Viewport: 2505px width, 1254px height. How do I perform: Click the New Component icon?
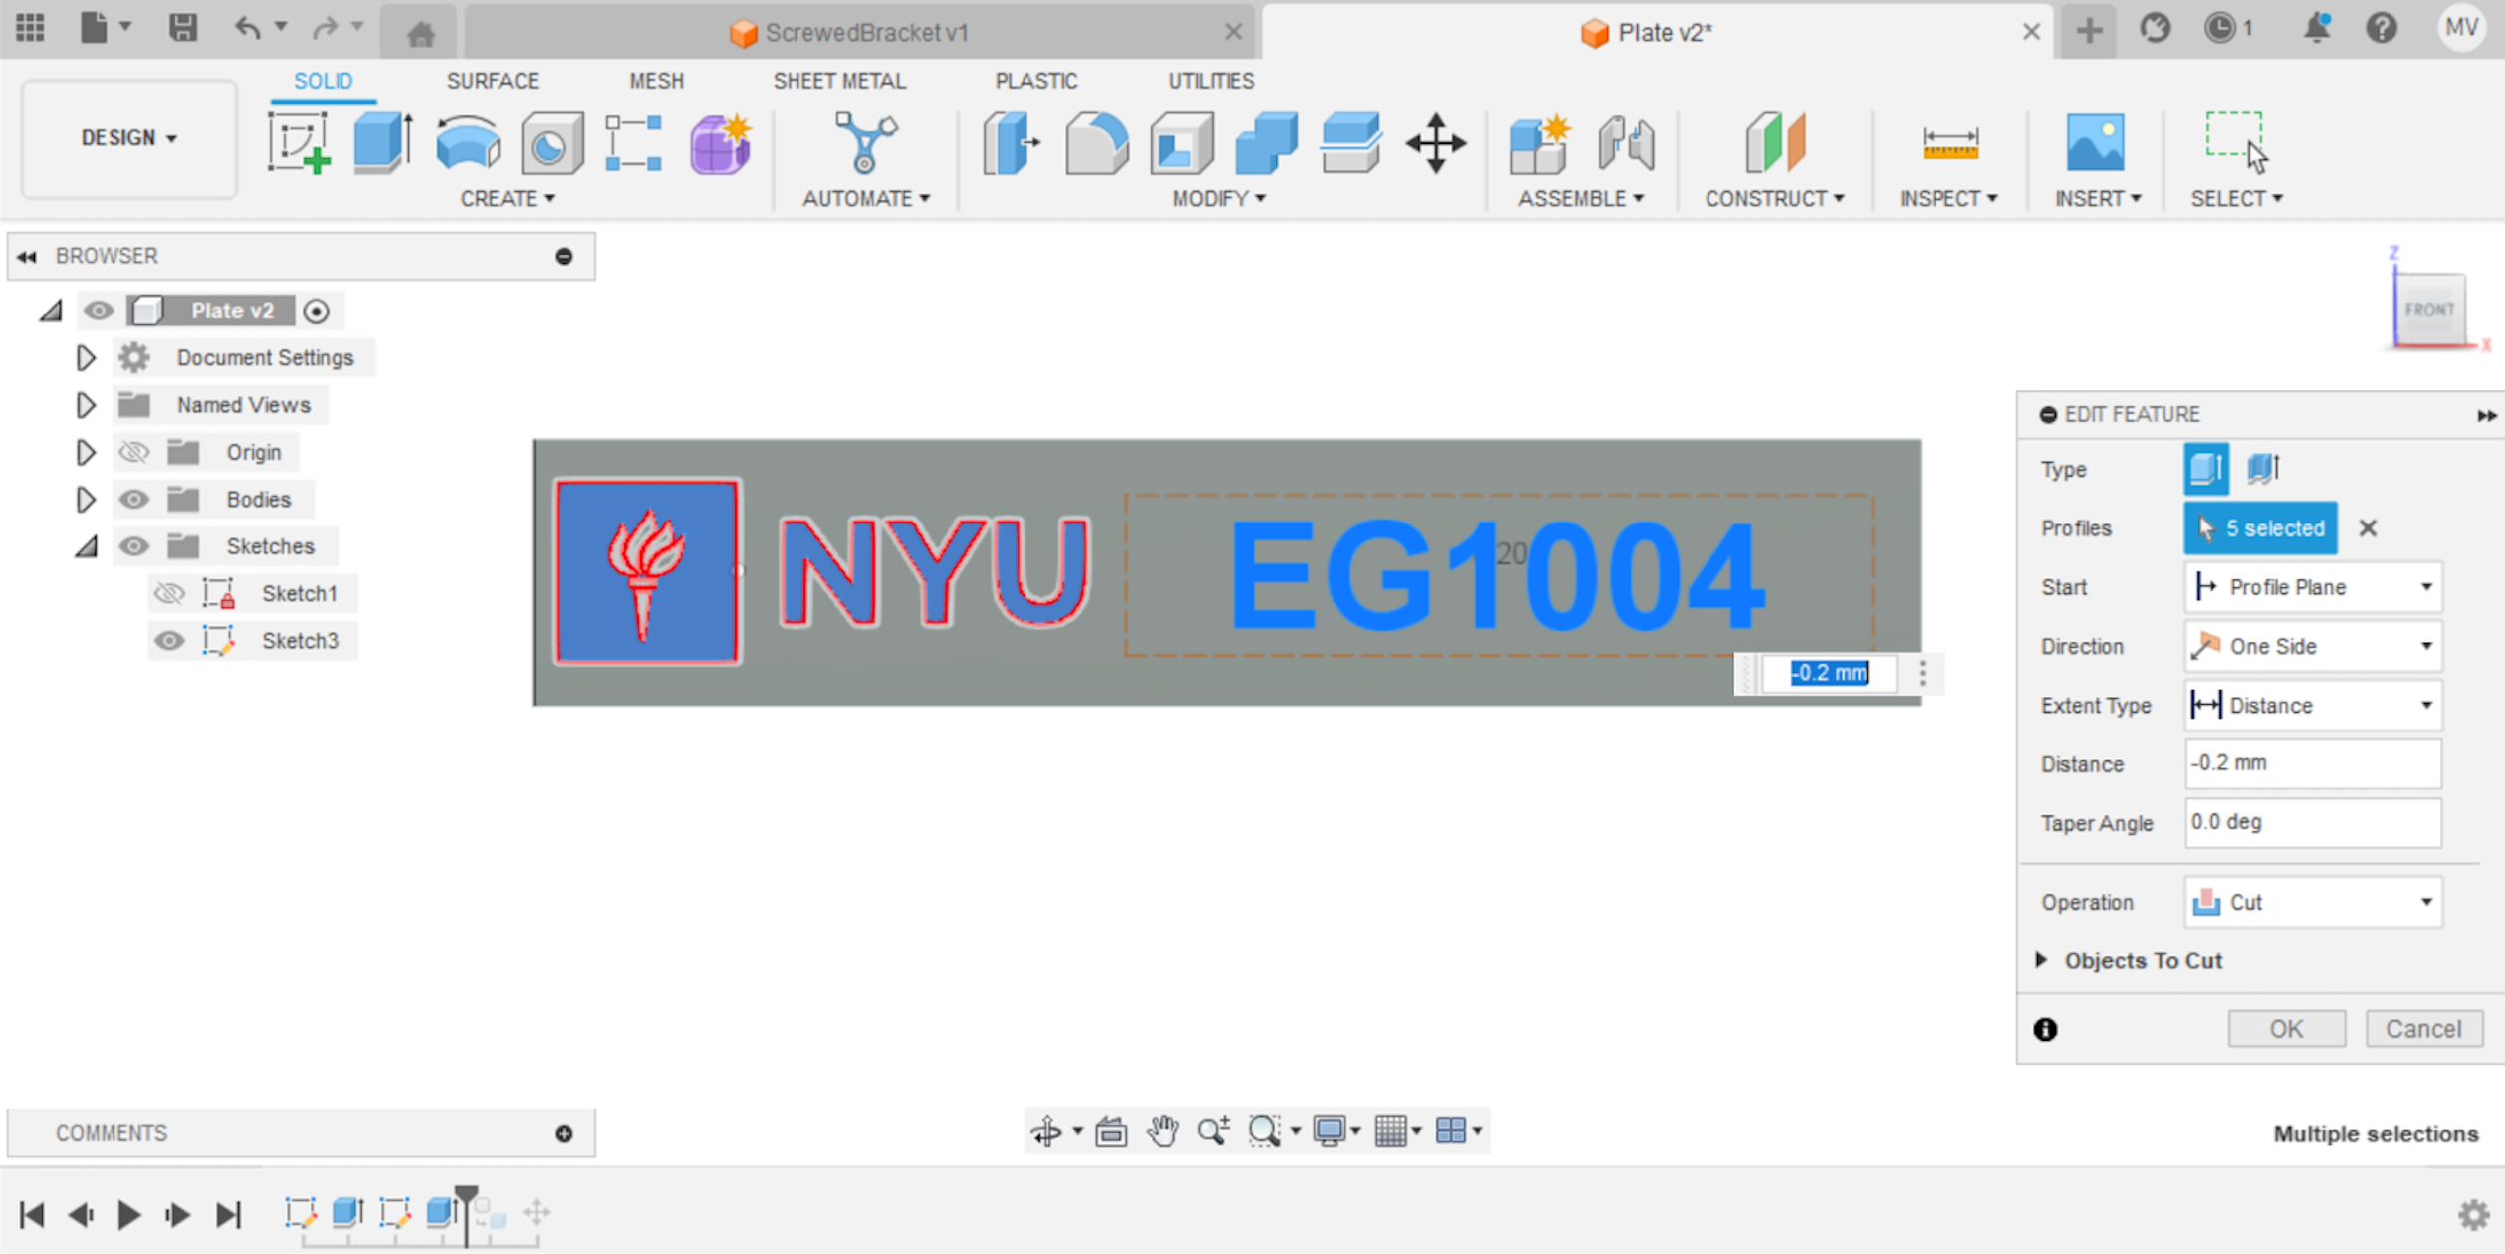(x=1539, y=143)
